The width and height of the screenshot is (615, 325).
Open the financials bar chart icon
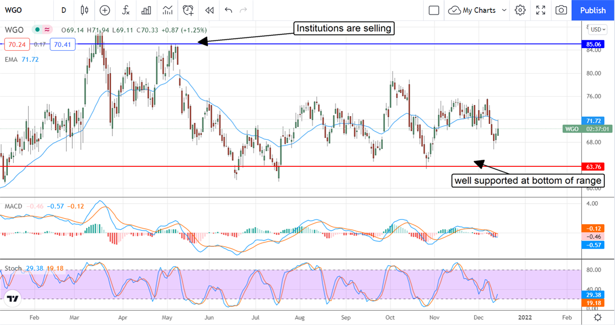[x=146, y=10]
